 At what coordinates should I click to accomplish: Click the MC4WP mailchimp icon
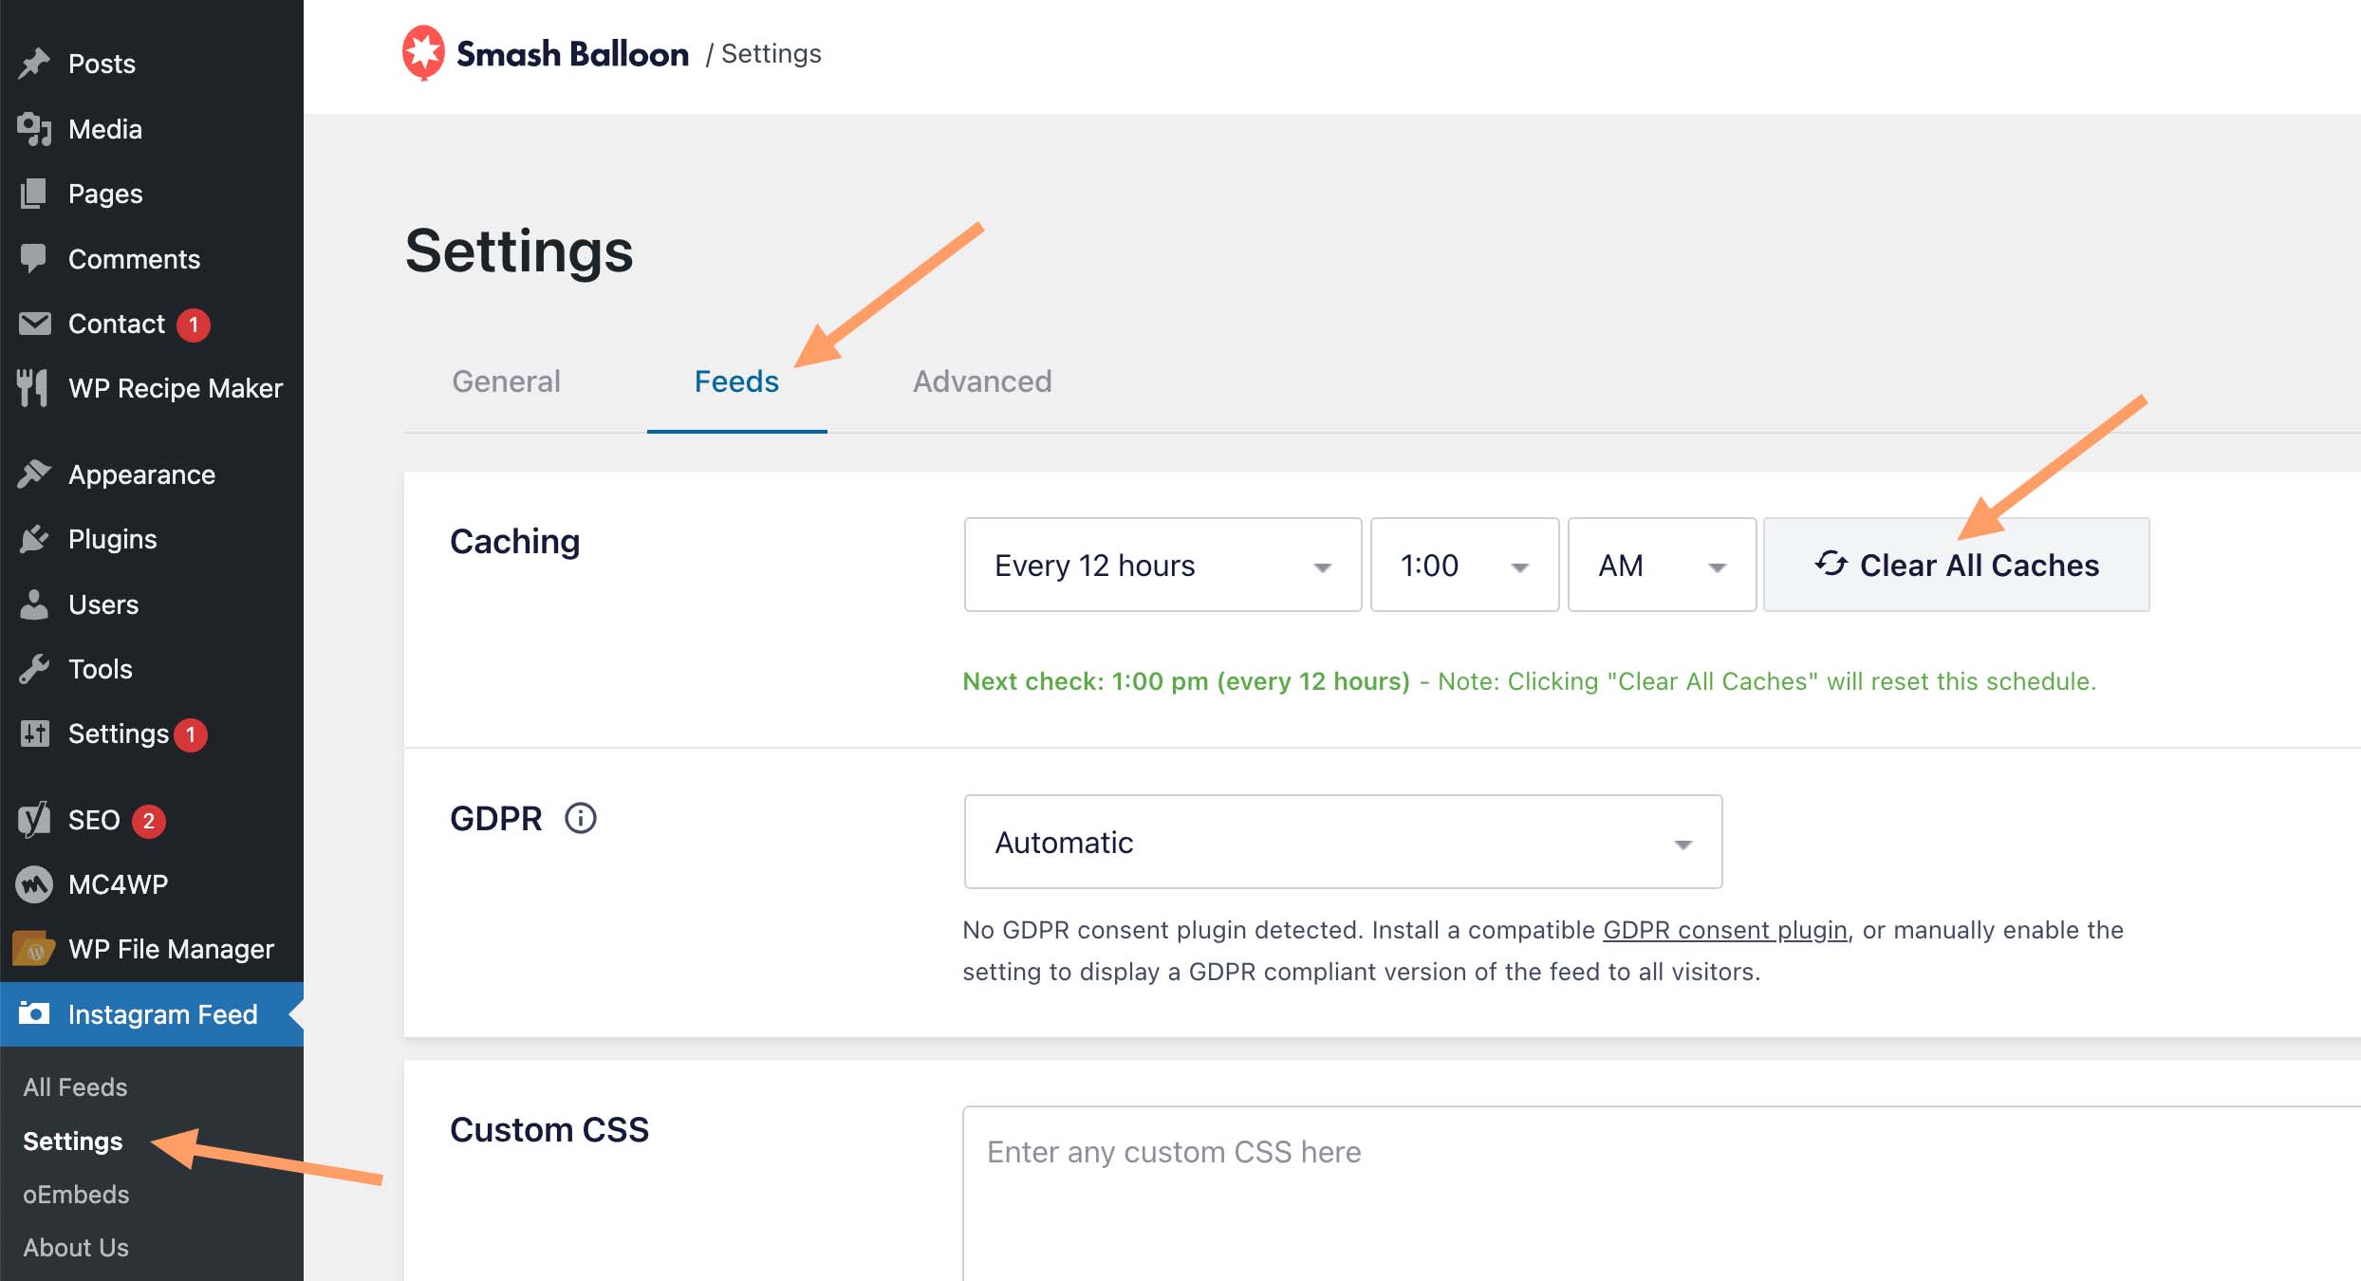pyautogui.click(x=34, y=884)
